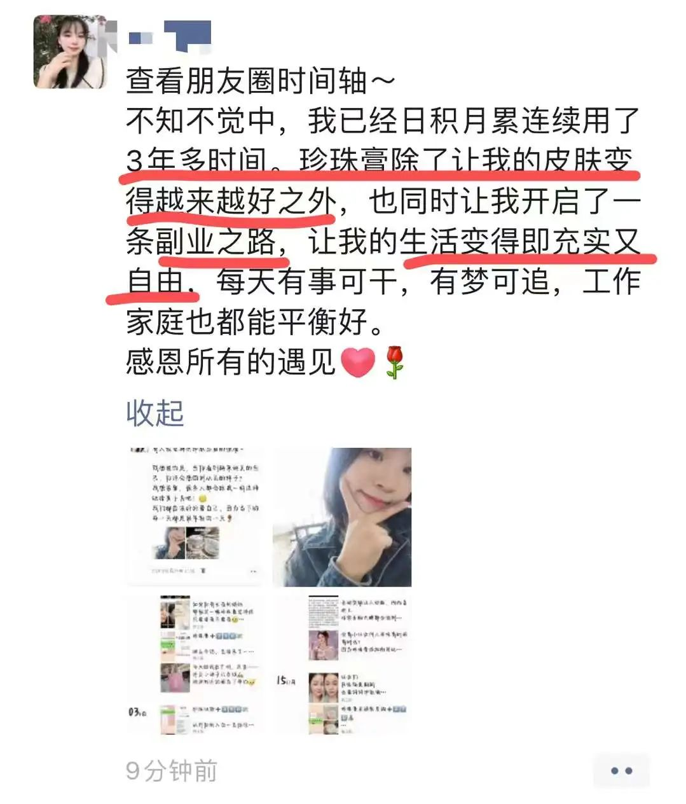Collapse the post with 收起
The width and height of the screenshot is (686, 804).
tap(155, 413)
